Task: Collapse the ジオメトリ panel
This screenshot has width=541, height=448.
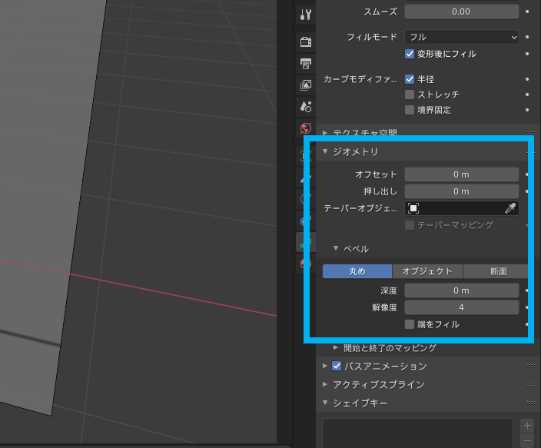Action: 325,151
